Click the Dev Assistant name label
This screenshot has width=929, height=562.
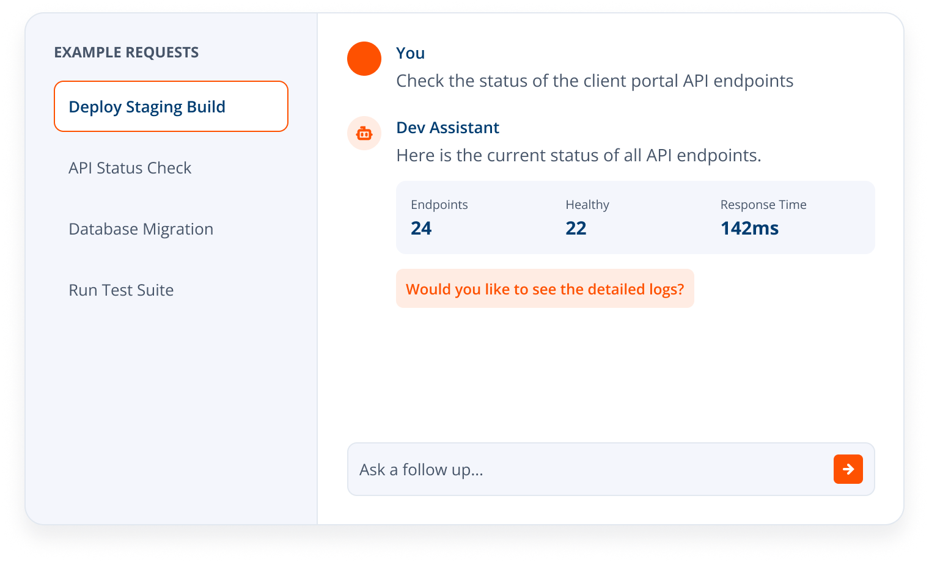click(448, 127)
